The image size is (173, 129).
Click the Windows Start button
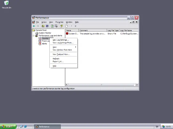point(7,127)
